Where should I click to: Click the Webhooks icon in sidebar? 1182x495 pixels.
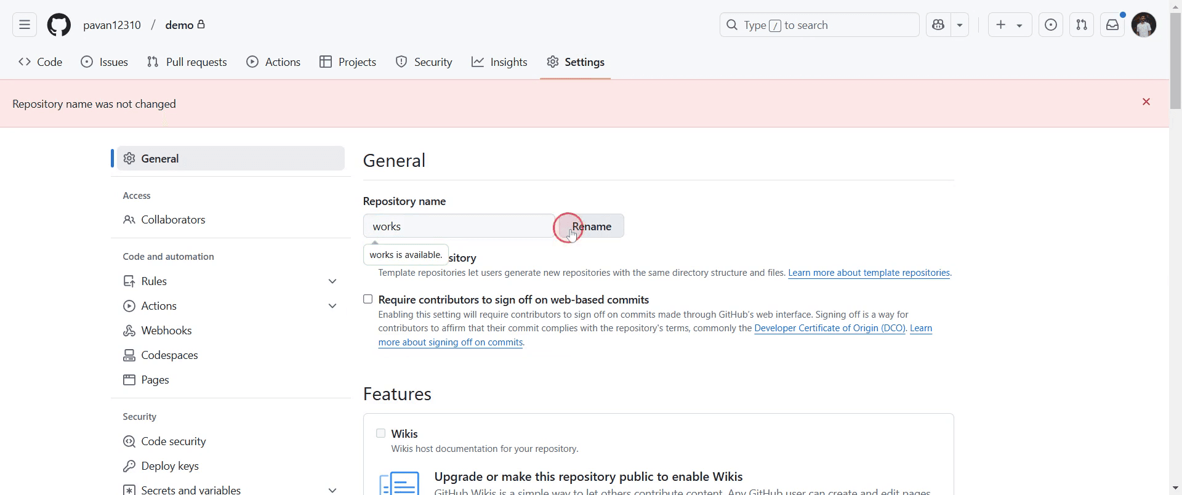129,331
